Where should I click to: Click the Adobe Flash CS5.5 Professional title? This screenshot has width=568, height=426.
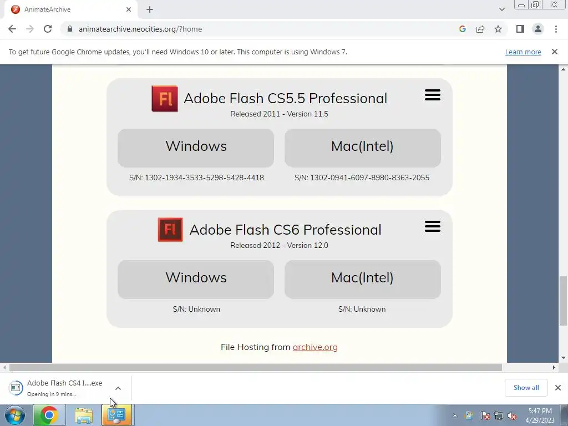286,98
